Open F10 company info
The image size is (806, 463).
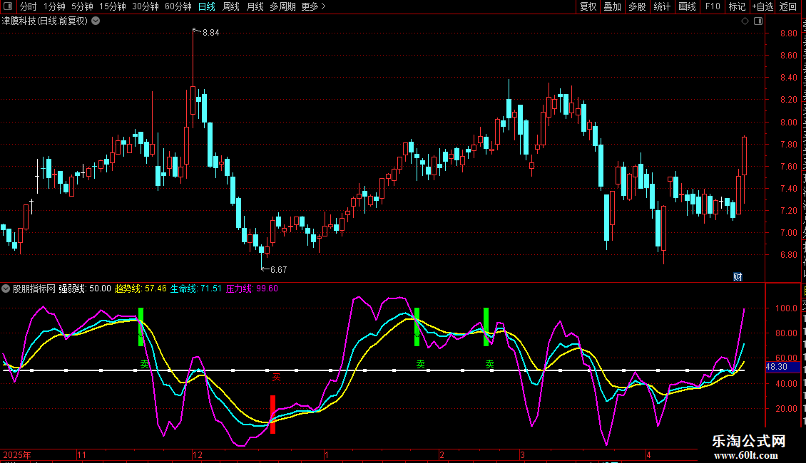pyautogui.click(x=713, y=6)
